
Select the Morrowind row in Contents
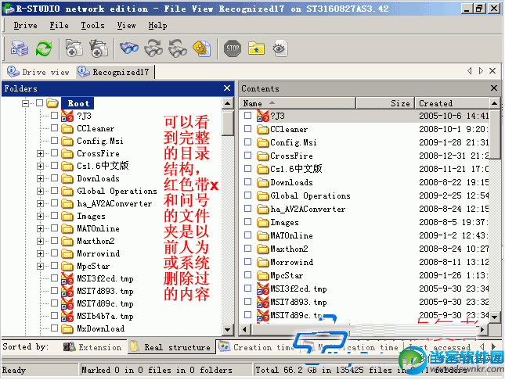pos(366,262)
